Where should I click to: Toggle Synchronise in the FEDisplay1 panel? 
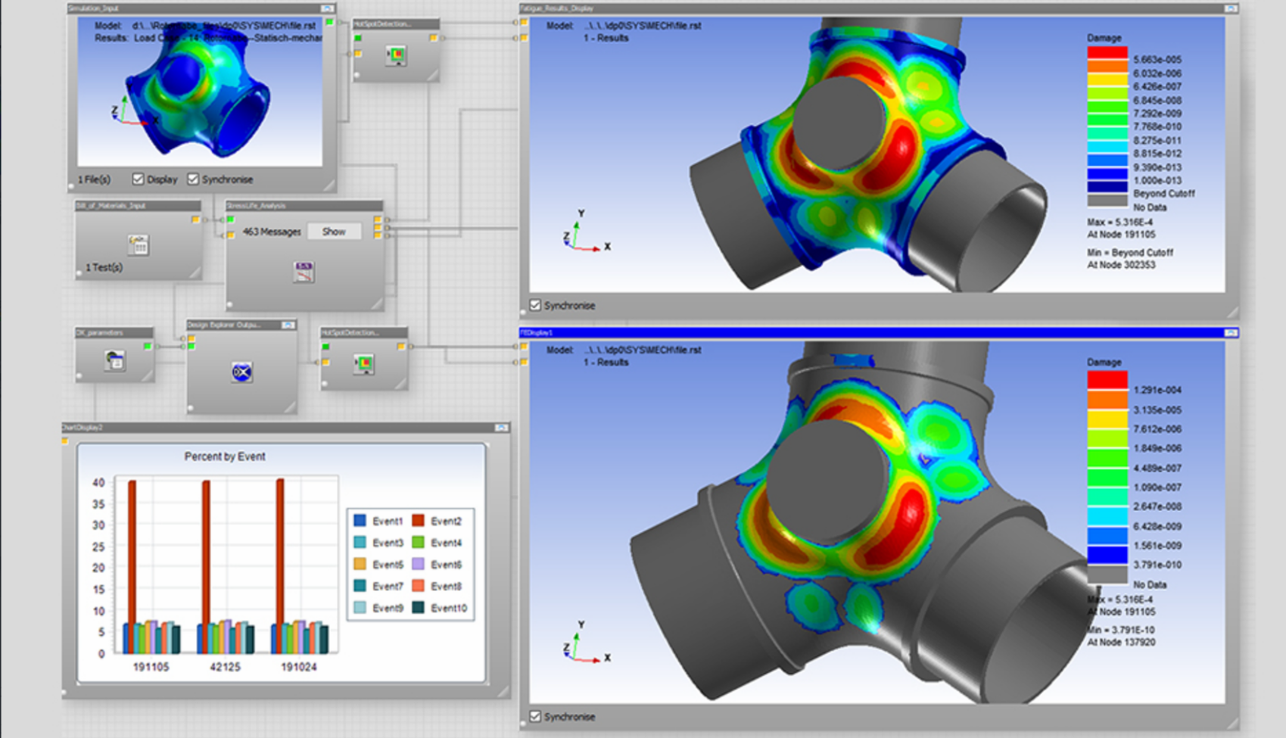point(536,716)
